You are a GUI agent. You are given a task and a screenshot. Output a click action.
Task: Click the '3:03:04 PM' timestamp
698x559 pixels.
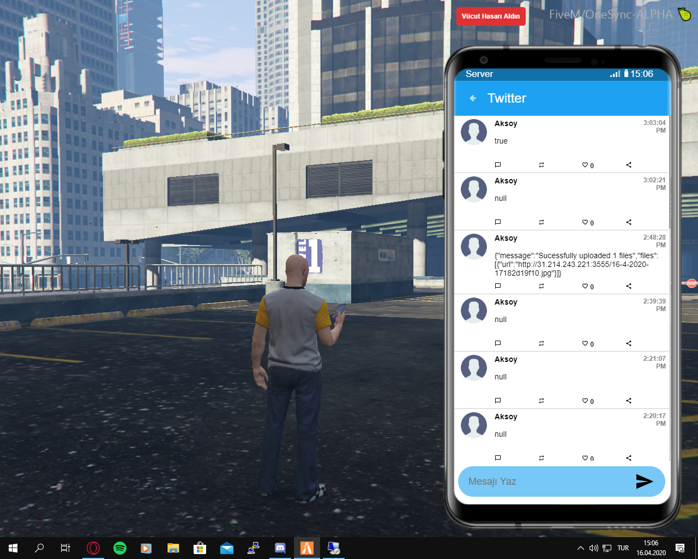[654, 127]
